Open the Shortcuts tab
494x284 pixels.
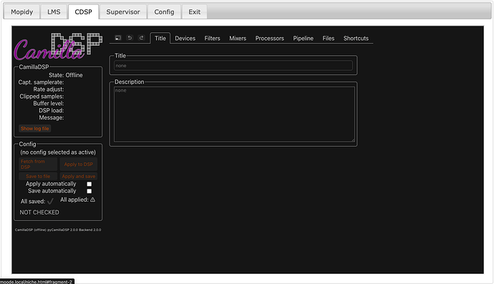tap(356, 39)
